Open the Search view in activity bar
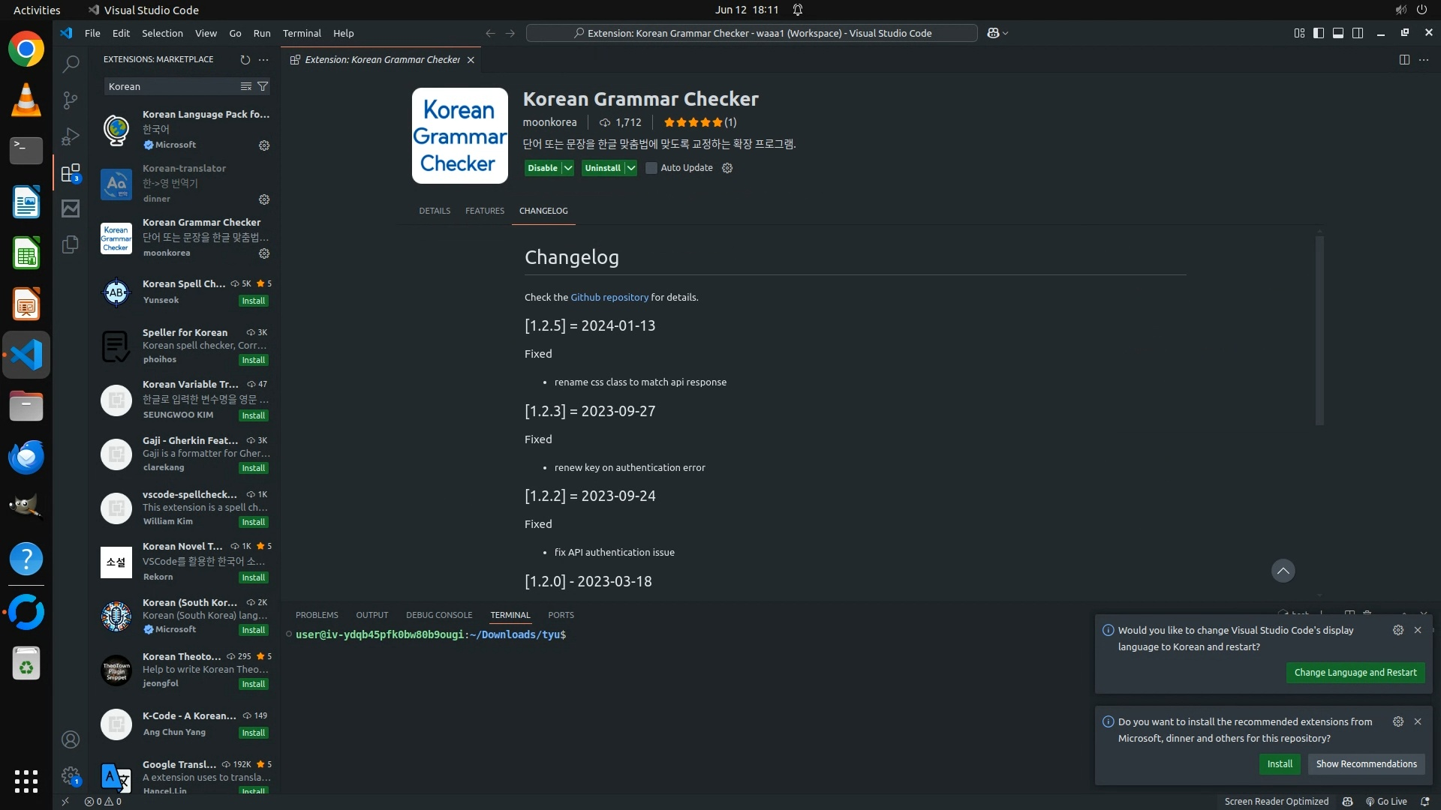The image size is (1441, 810). pos(71,64)
